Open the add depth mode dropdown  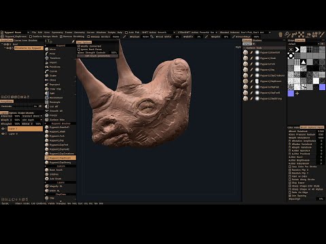pyautogui.click(x=32, y=120)
